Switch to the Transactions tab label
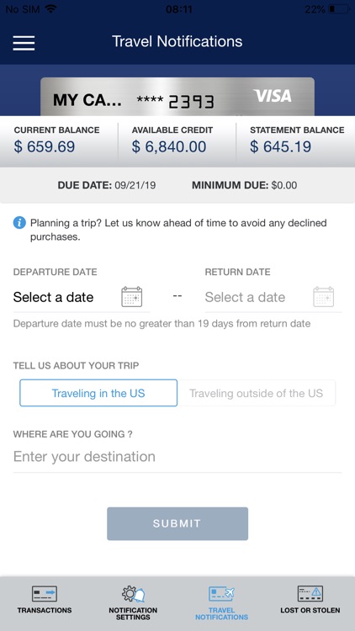 point(45,610)
